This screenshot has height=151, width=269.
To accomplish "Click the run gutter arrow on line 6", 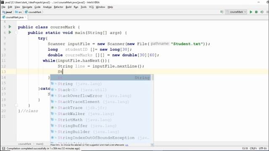I will [10, 32].
